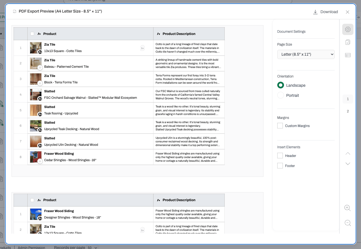The width and height of the screenshot is (361, 249).
Task: Select Landscape orientation radio
Action: (x=280, y=85)
